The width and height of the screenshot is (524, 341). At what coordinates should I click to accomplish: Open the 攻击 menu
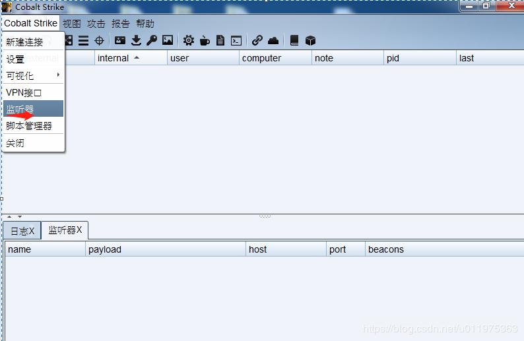(96, 24)
